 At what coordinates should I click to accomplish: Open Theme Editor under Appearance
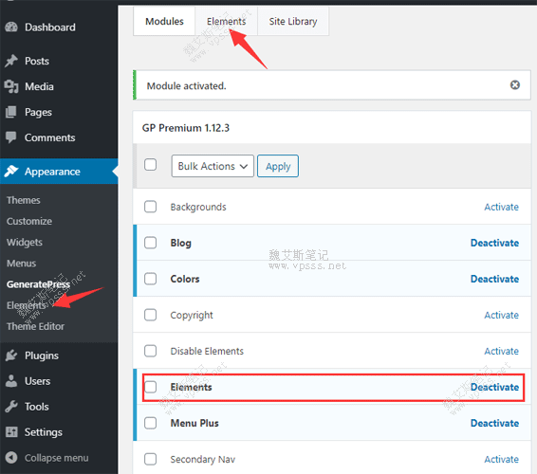(x=35, y=326)
